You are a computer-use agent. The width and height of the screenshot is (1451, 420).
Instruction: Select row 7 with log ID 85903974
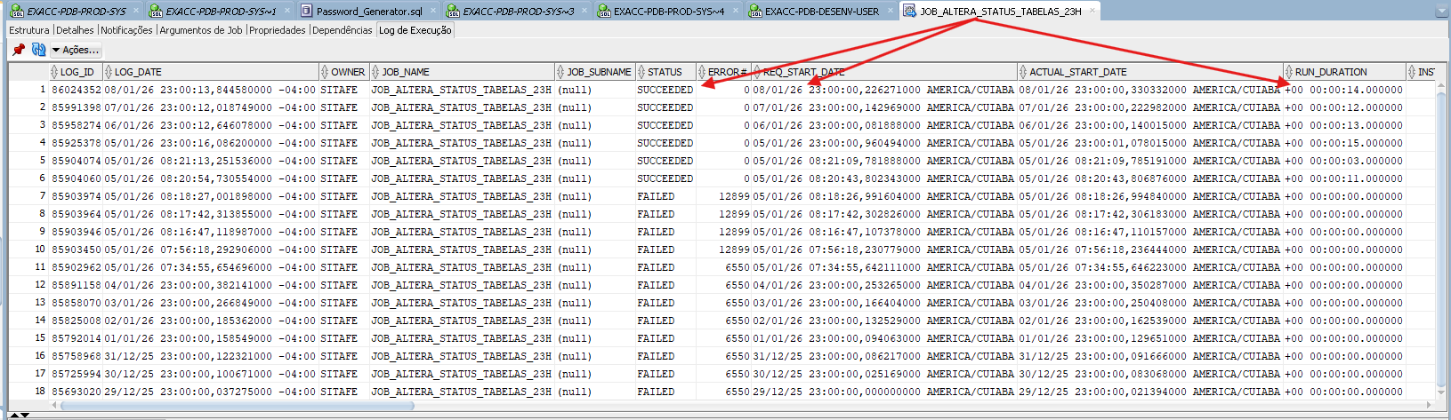77,196
